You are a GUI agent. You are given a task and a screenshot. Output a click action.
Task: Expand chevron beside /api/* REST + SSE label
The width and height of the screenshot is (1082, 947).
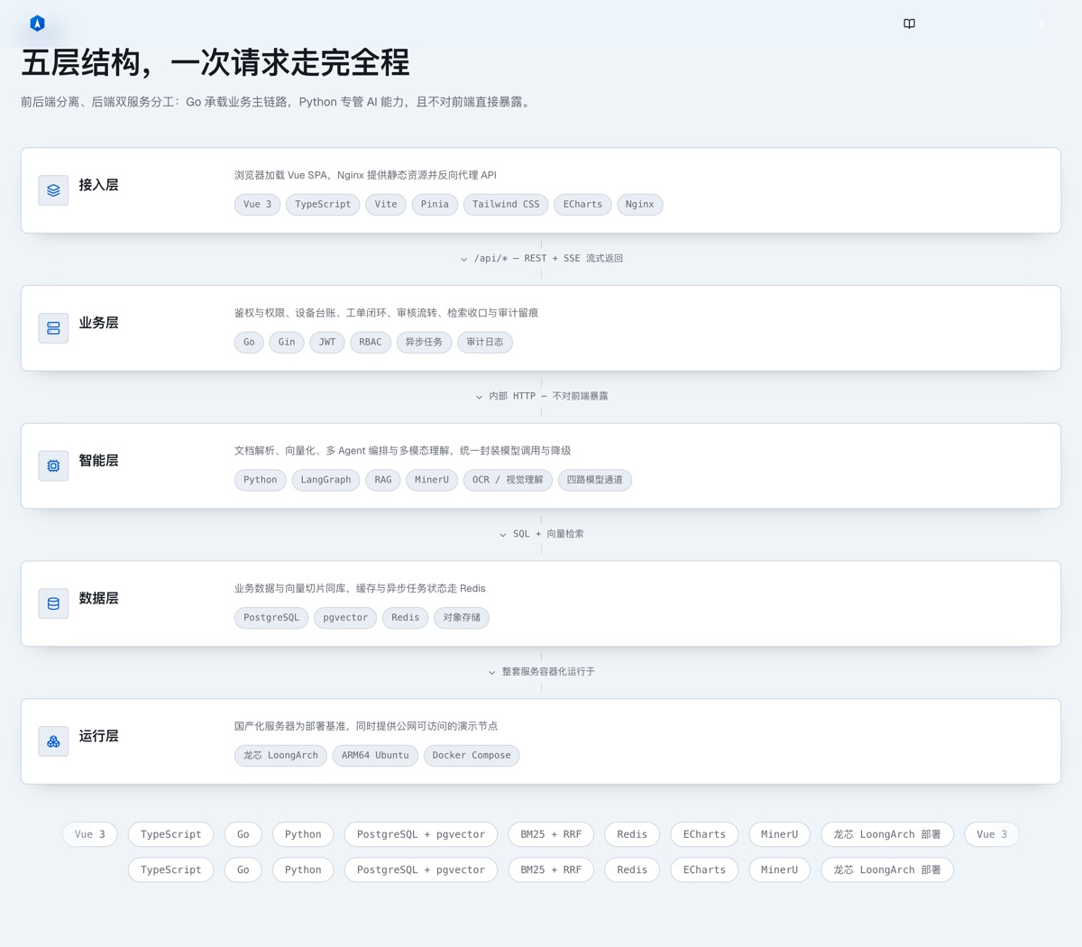[x=464, y=259]
